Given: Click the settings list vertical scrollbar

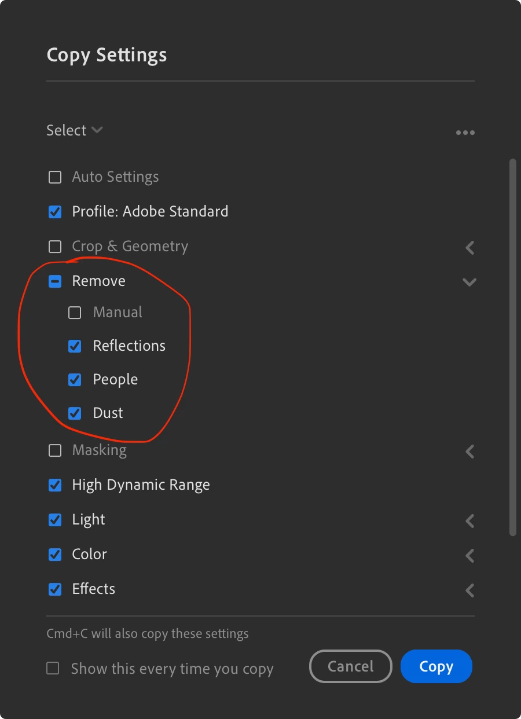Looking at the screenshot, I should tap(512, 347).
